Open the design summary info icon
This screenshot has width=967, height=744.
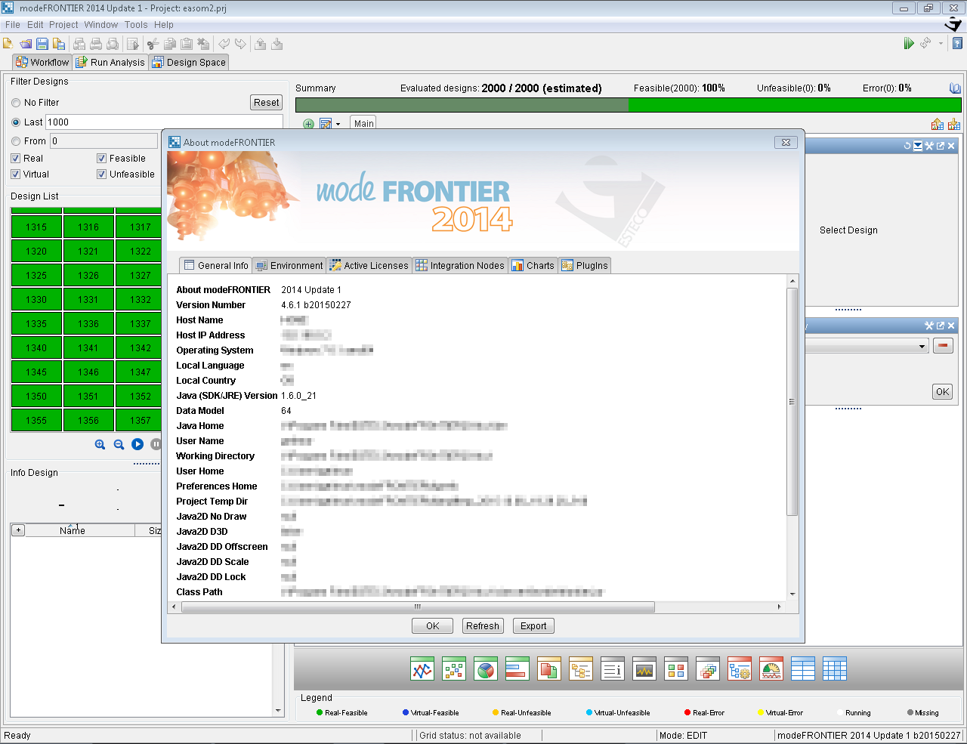(613, 669)
